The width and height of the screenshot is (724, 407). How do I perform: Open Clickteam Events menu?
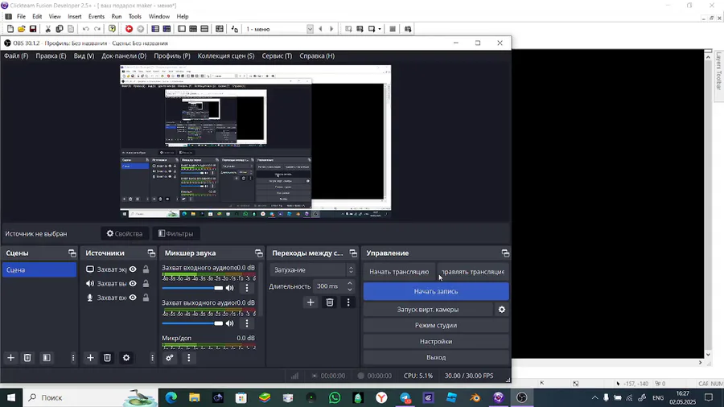click(96, 16)
